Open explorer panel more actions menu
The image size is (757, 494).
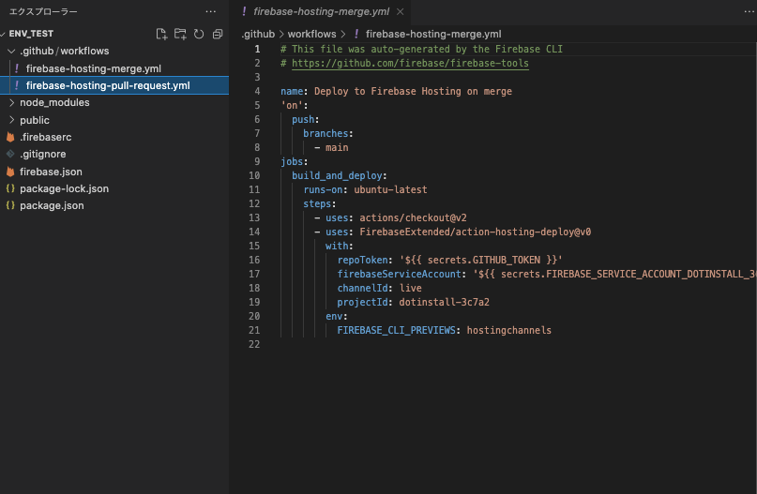pos(210,11)
